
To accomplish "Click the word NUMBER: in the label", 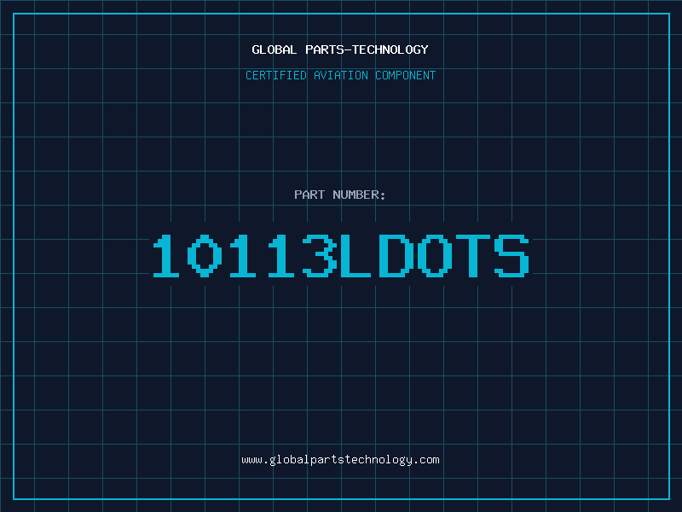I will 360,195.
